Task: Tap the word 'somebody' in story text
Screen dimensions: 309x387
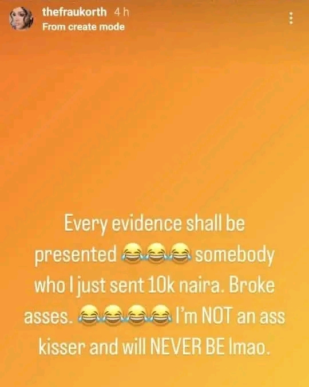Action: (x=235, y=255)
